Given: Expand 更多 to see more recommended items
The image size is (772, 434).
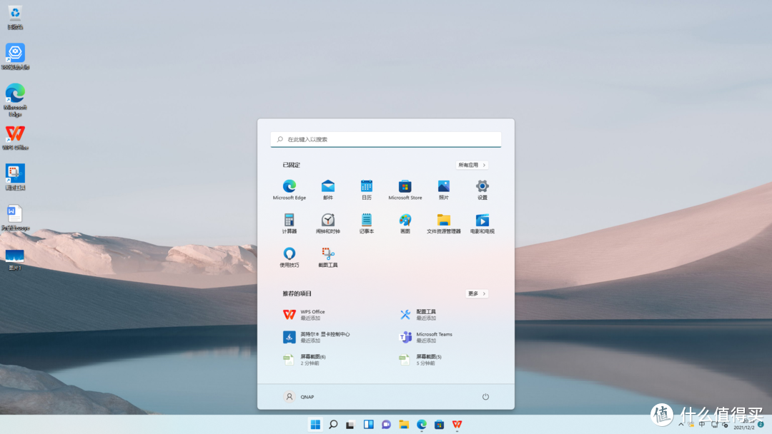Looking at the screenshot, I should pos(476,293).
